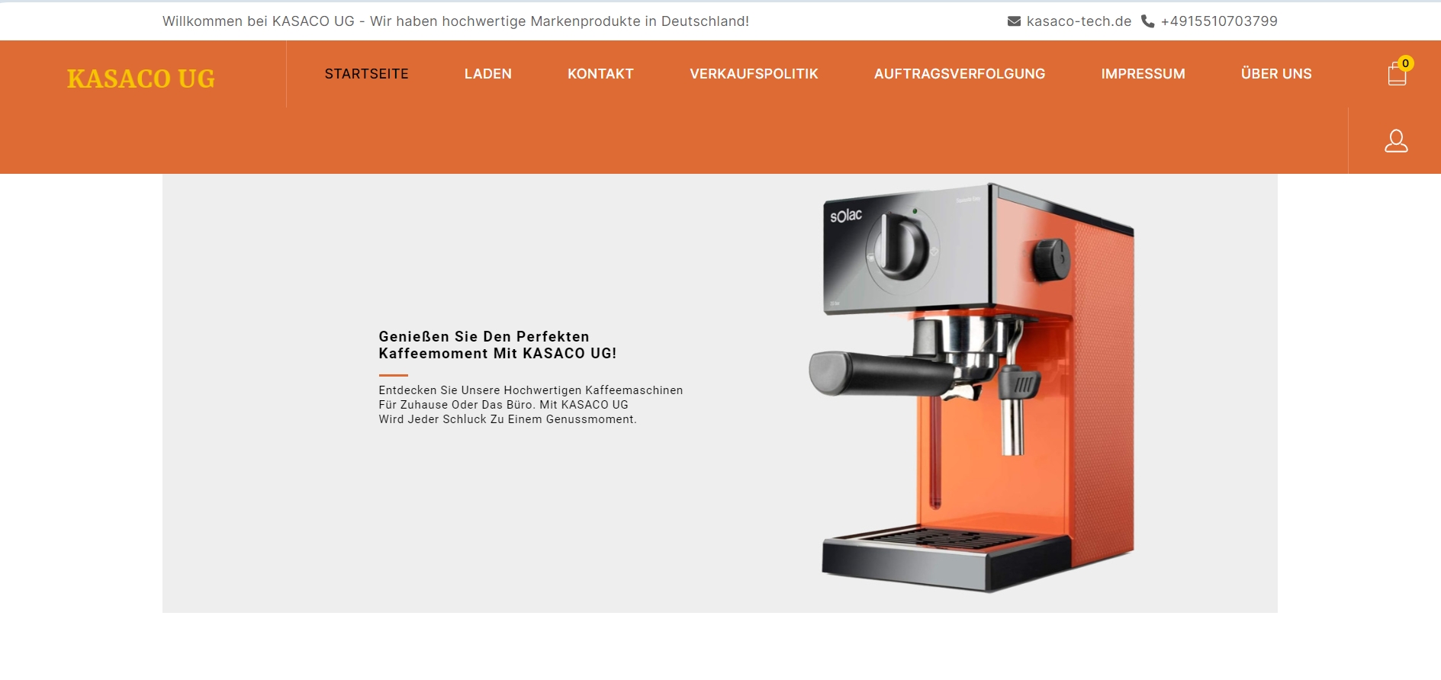1441x680 pixels.
Task: Click the cart item count badge
Action: point(1406,63)
